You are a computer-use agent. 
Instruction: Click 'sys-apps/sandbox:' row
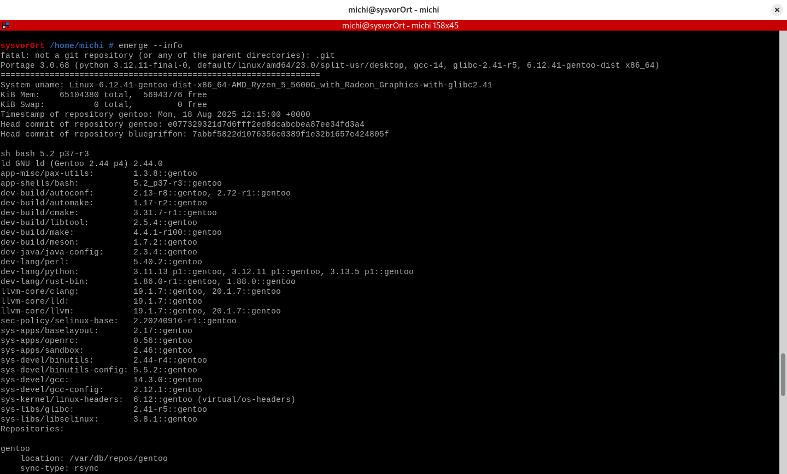96,351
